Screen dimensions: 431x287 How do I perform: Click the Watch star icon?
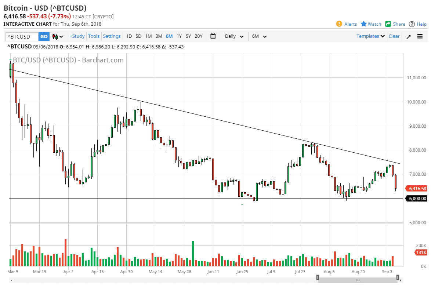click(x=364, y=24)
